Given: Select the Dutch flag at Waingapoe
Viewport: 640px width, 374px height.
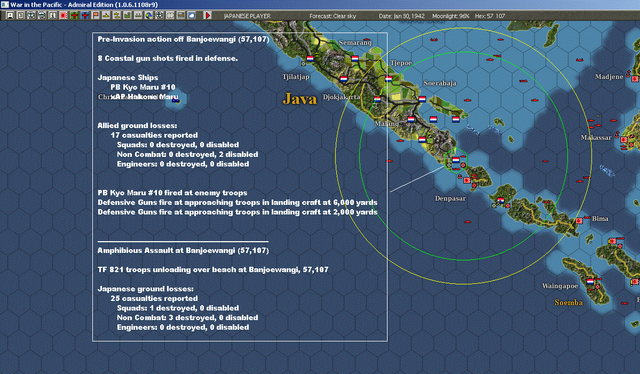Looking at the screenshot, I should pos(590,281).
